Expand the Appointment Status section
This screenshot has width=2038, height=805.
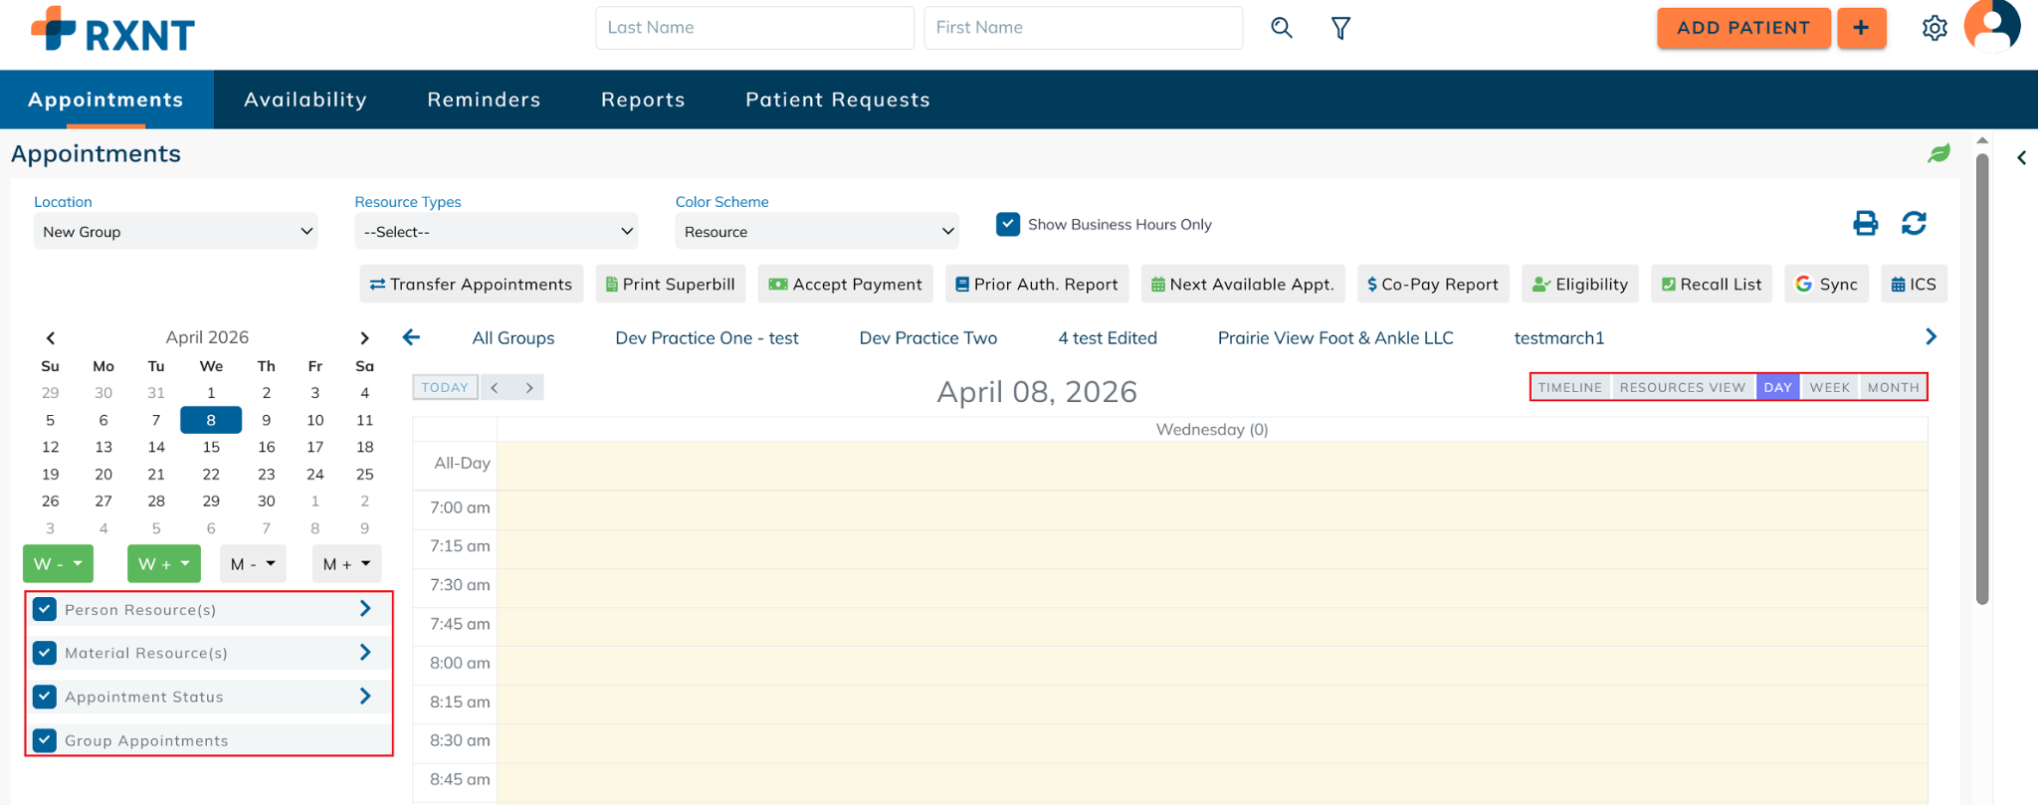365,697
